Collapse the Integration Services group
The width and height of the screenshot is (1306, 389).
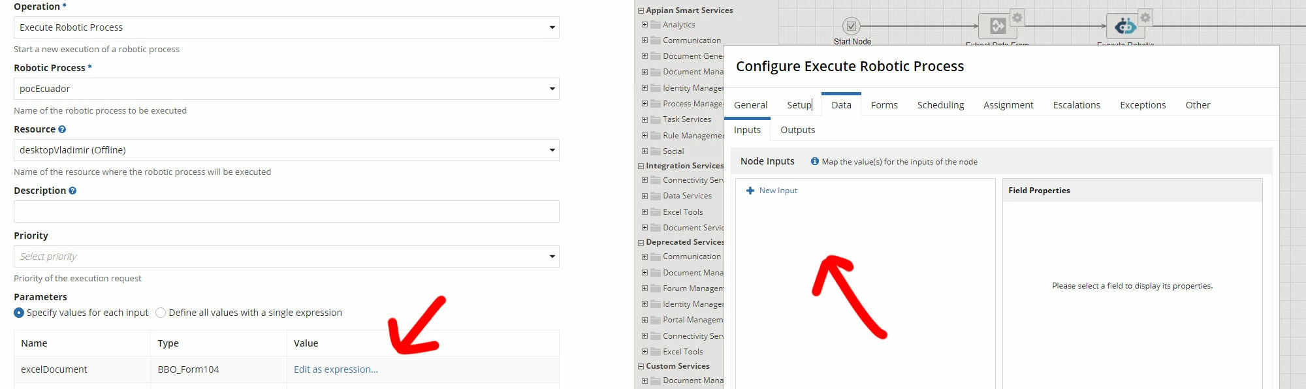(641, 166)
